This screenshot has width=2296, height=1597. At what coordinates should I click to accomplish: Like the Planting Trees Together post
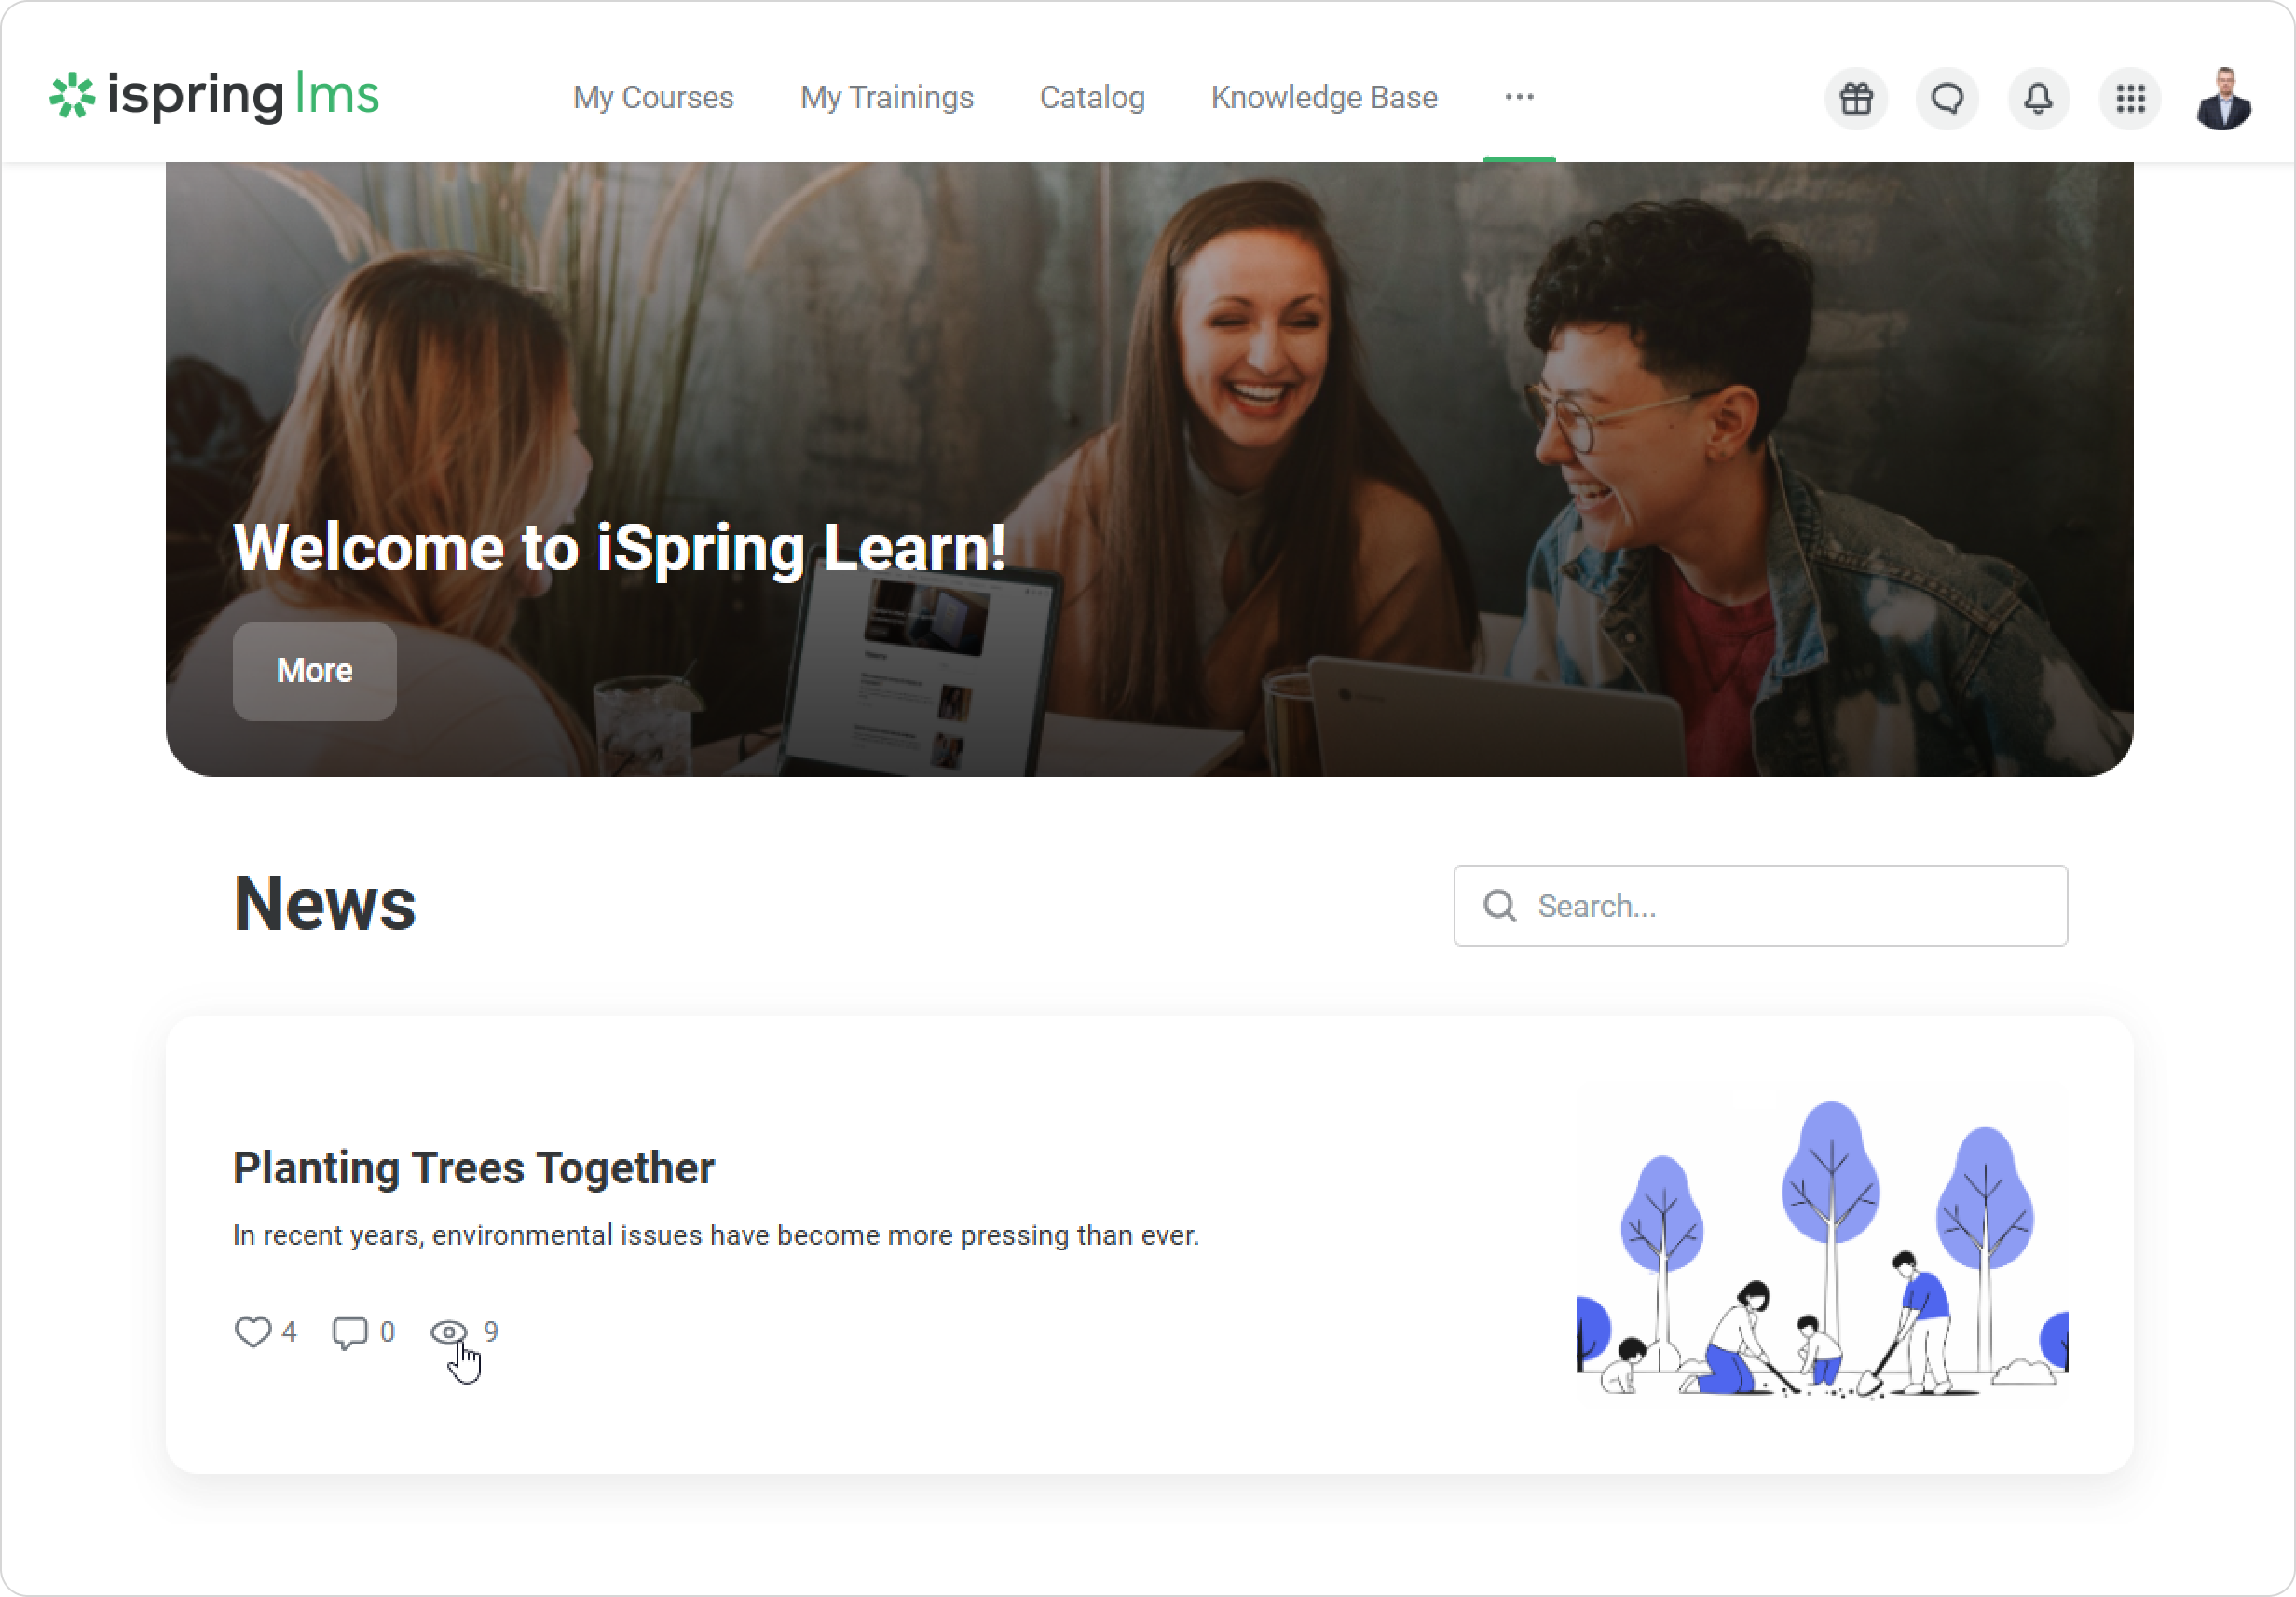[253, 1332]
